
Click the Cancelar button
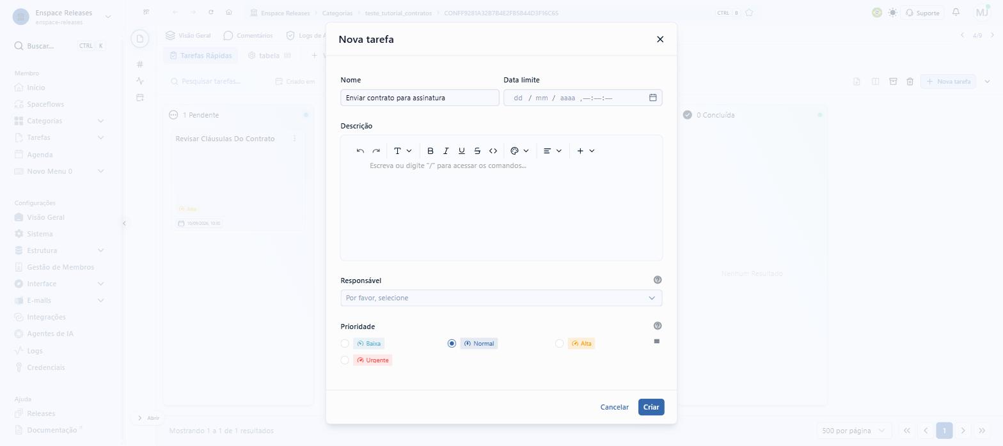click(614, 407)
